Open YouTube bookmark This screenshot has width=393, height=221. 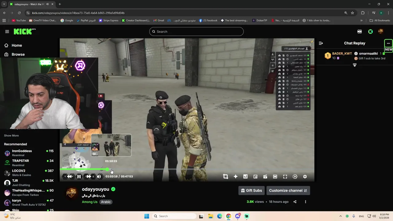19,21
